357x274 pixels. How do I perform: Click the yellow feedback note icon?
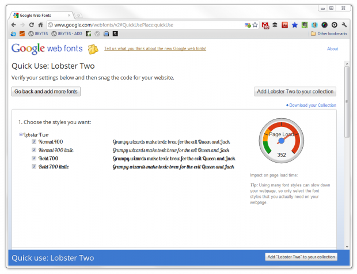(93, 49)
